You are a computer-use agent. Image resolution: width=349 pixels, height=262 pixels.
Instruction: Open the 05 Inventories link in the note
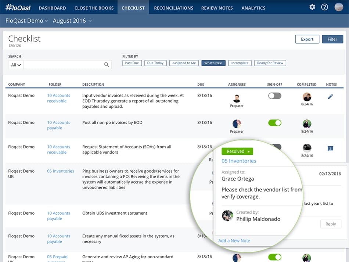239,161
